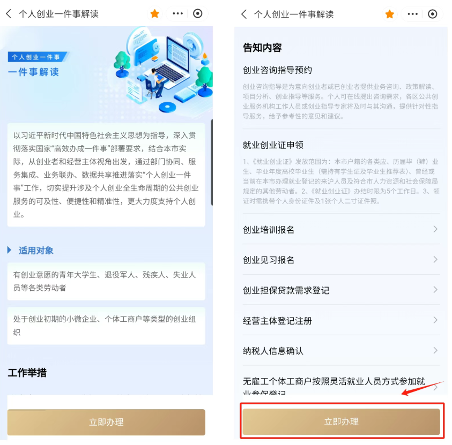Tap the 个人创业一件事 banner illustration
The height and width of the screenshot is (445, 452).
coord(163,69)
